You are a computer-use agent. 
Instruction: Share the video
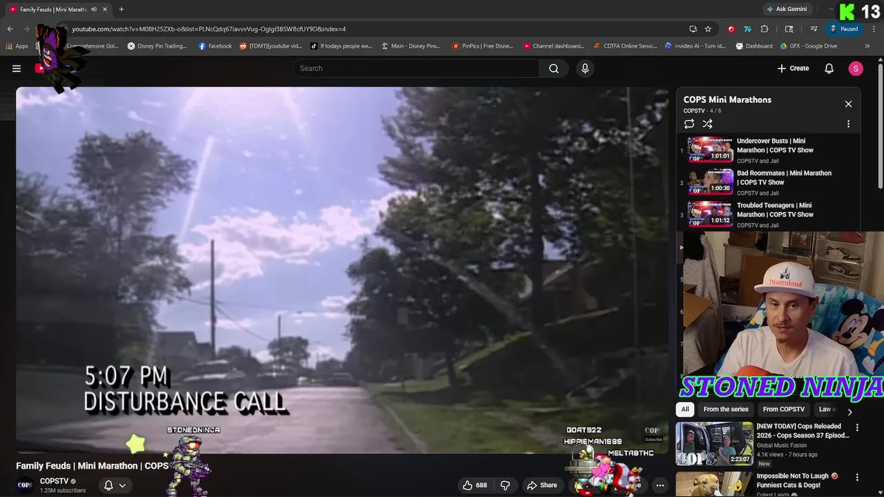click(542, 485)
